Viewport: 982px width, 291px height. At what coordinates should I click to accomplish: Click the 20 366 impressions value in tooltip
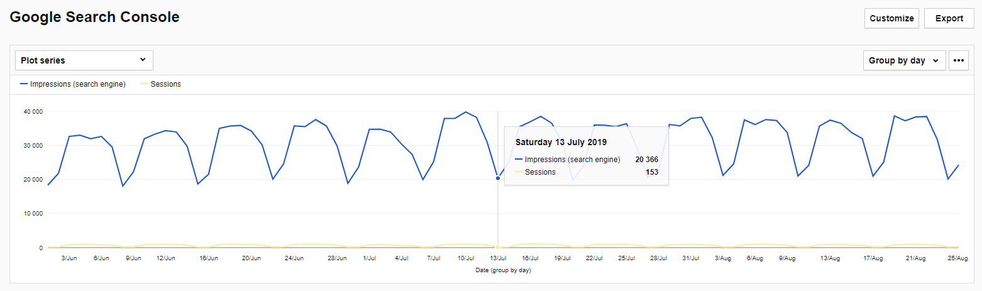point(646,160)
